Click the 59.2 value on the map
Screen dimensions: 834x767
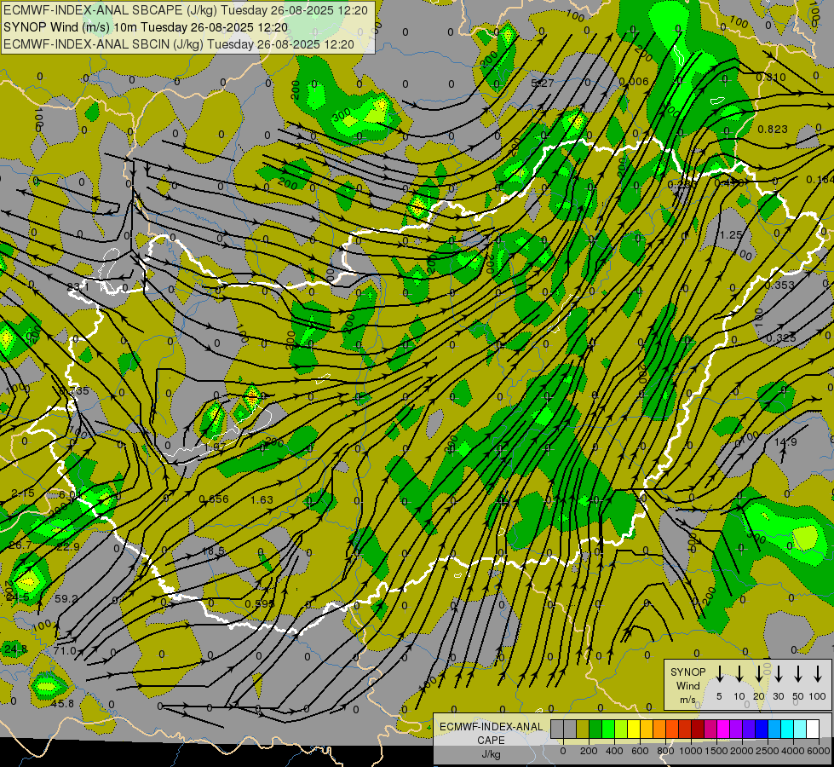pos(66,599)
